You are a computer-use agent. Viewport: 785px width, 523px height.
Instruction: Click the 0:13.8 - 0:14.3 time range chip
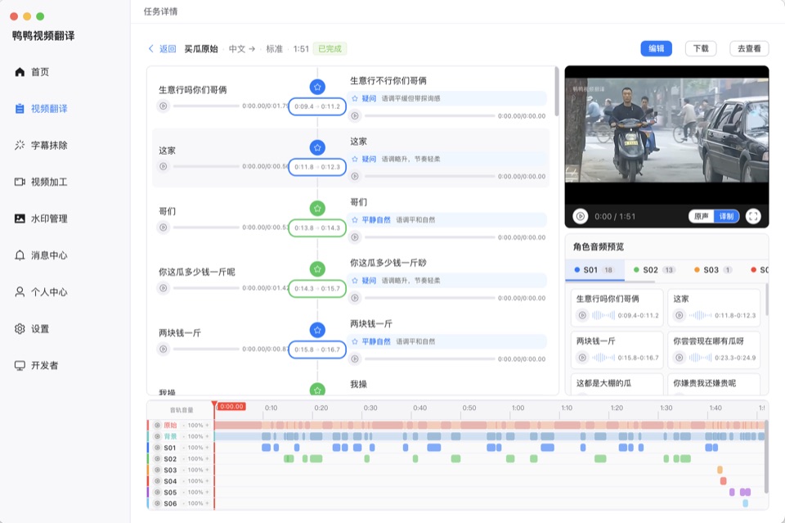[x=317, y=228]
